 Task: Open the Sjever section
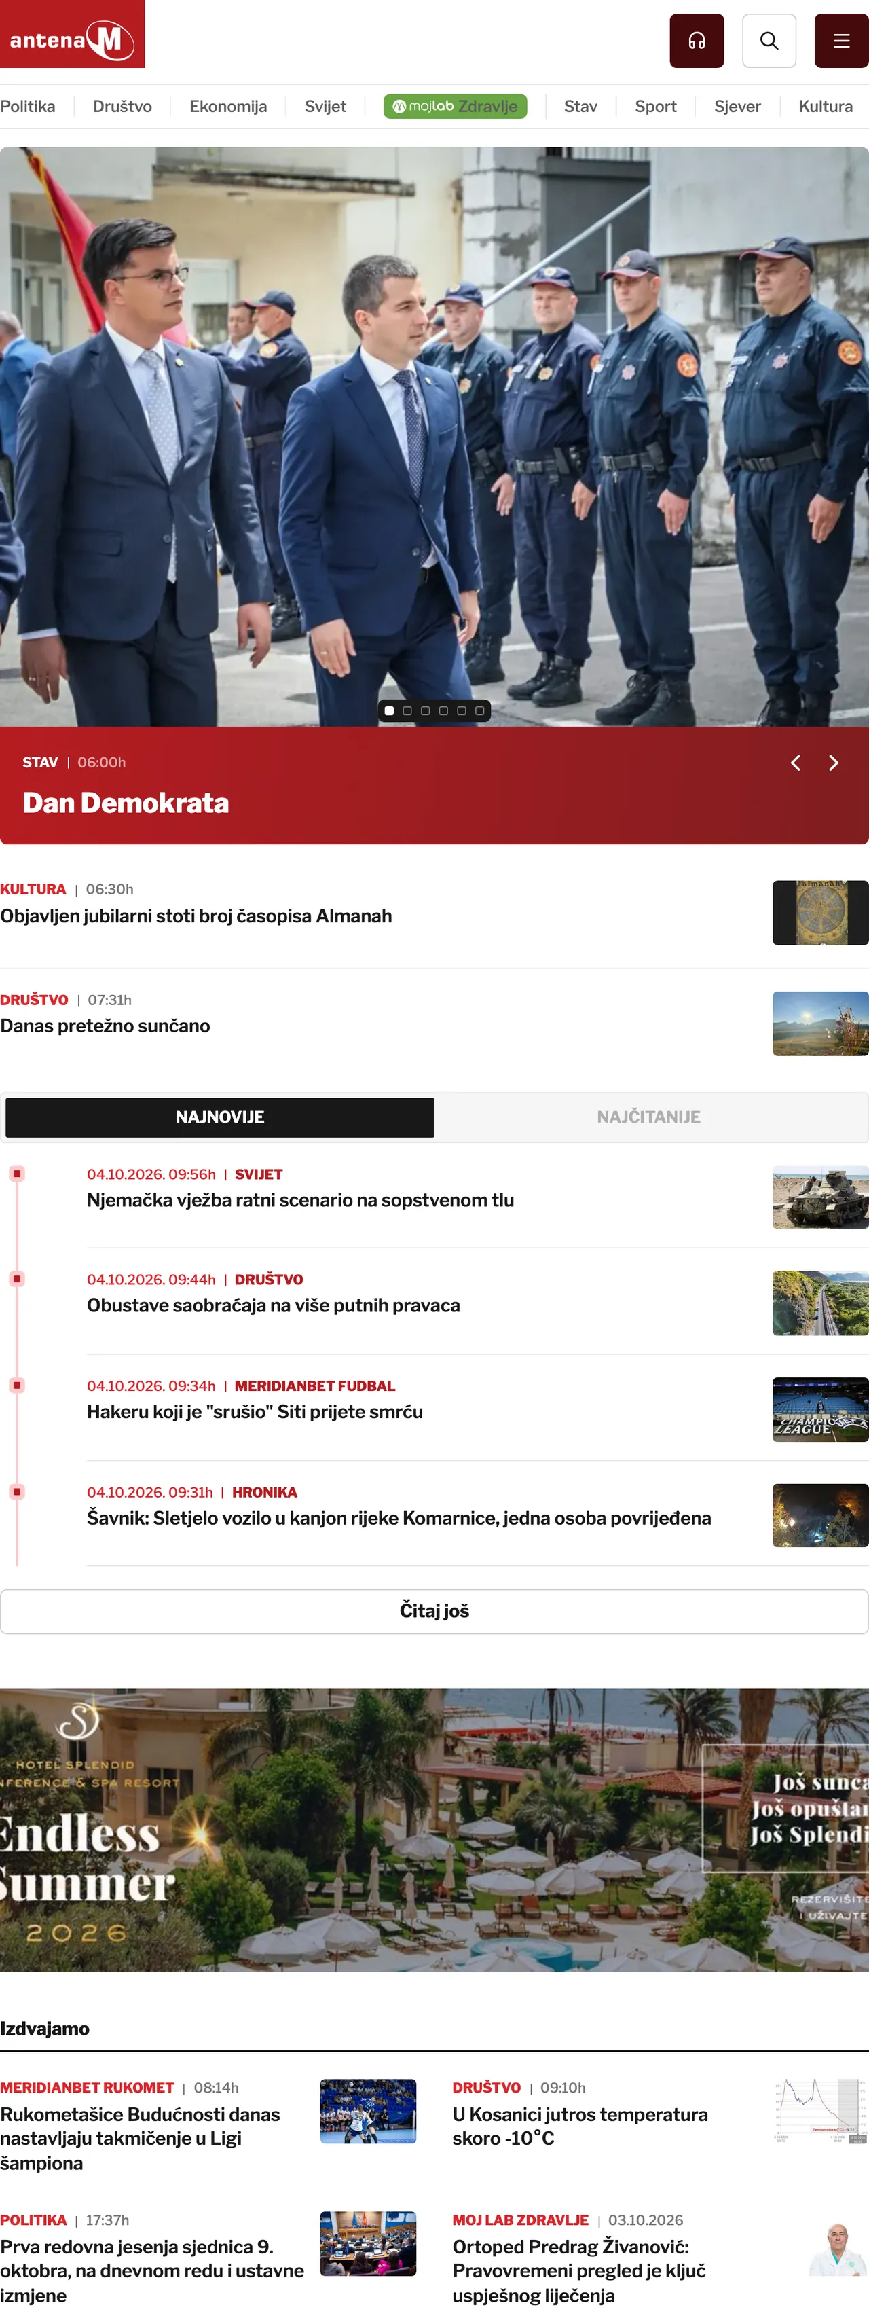737,106
